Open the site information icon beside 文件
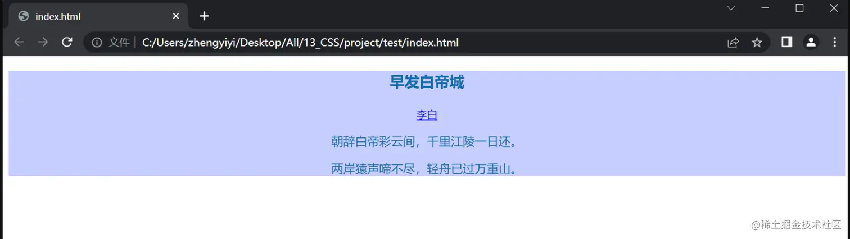This screenshot has height=239, width=850. [x=97, y=43]
